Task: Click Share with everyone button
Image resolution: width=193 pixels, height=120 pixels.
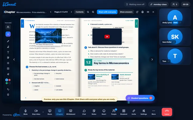Action: [107, 12]
